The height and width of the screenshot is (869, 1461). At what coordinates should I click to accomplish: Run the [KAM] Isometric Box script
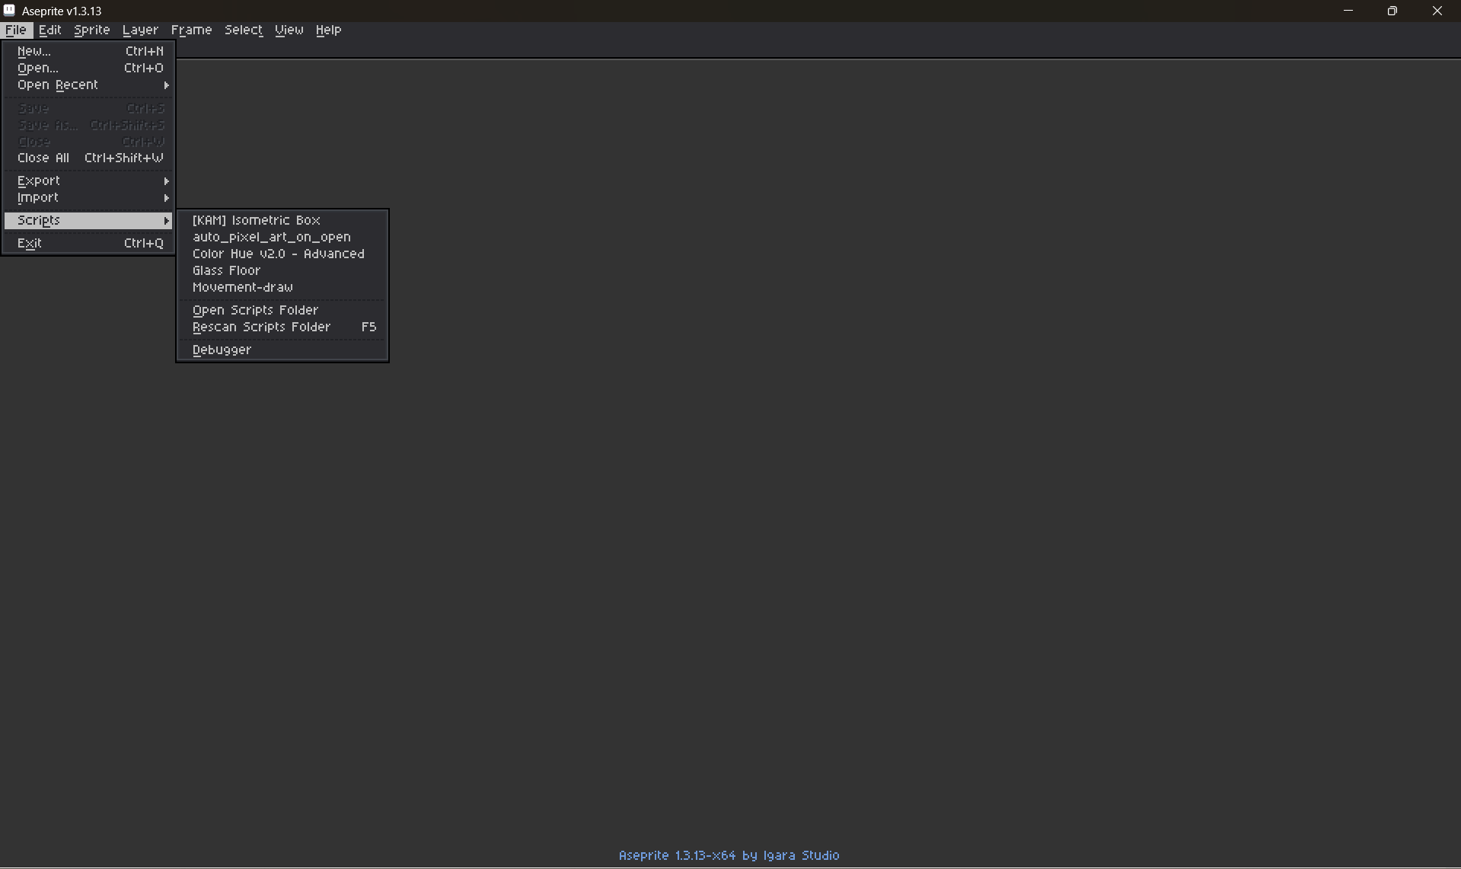click(x=282, y=220)
